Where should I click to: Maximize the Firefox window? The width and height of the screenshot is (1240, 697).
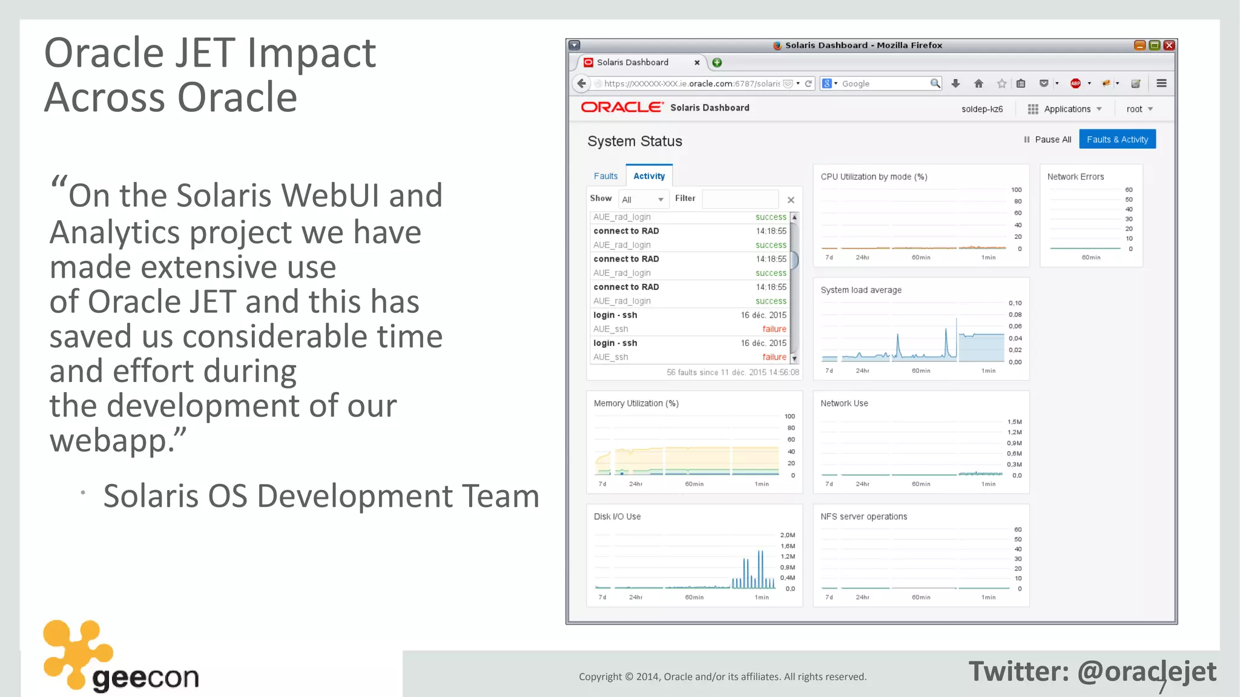[x=1155, y=45]
